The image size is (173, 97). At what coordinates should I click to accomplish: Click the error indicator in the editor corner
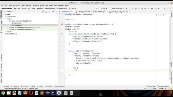(157, 15)
